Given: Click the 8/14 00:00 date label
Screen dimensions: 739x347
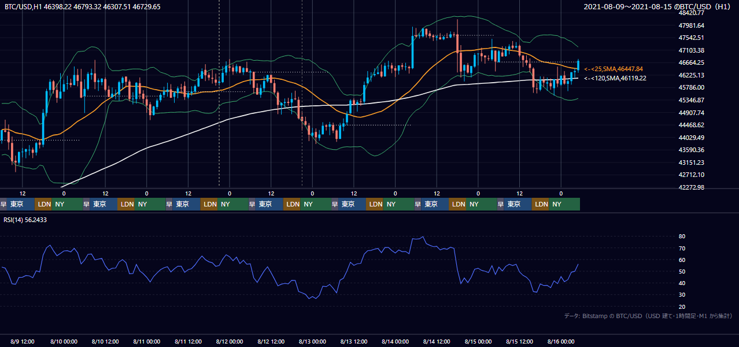Looking at the screenshot, I should [x=396, y=341].
